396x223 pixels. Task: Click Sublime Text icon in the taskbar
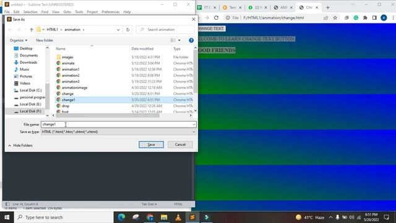pyautogui.click(x=192, y=217)
